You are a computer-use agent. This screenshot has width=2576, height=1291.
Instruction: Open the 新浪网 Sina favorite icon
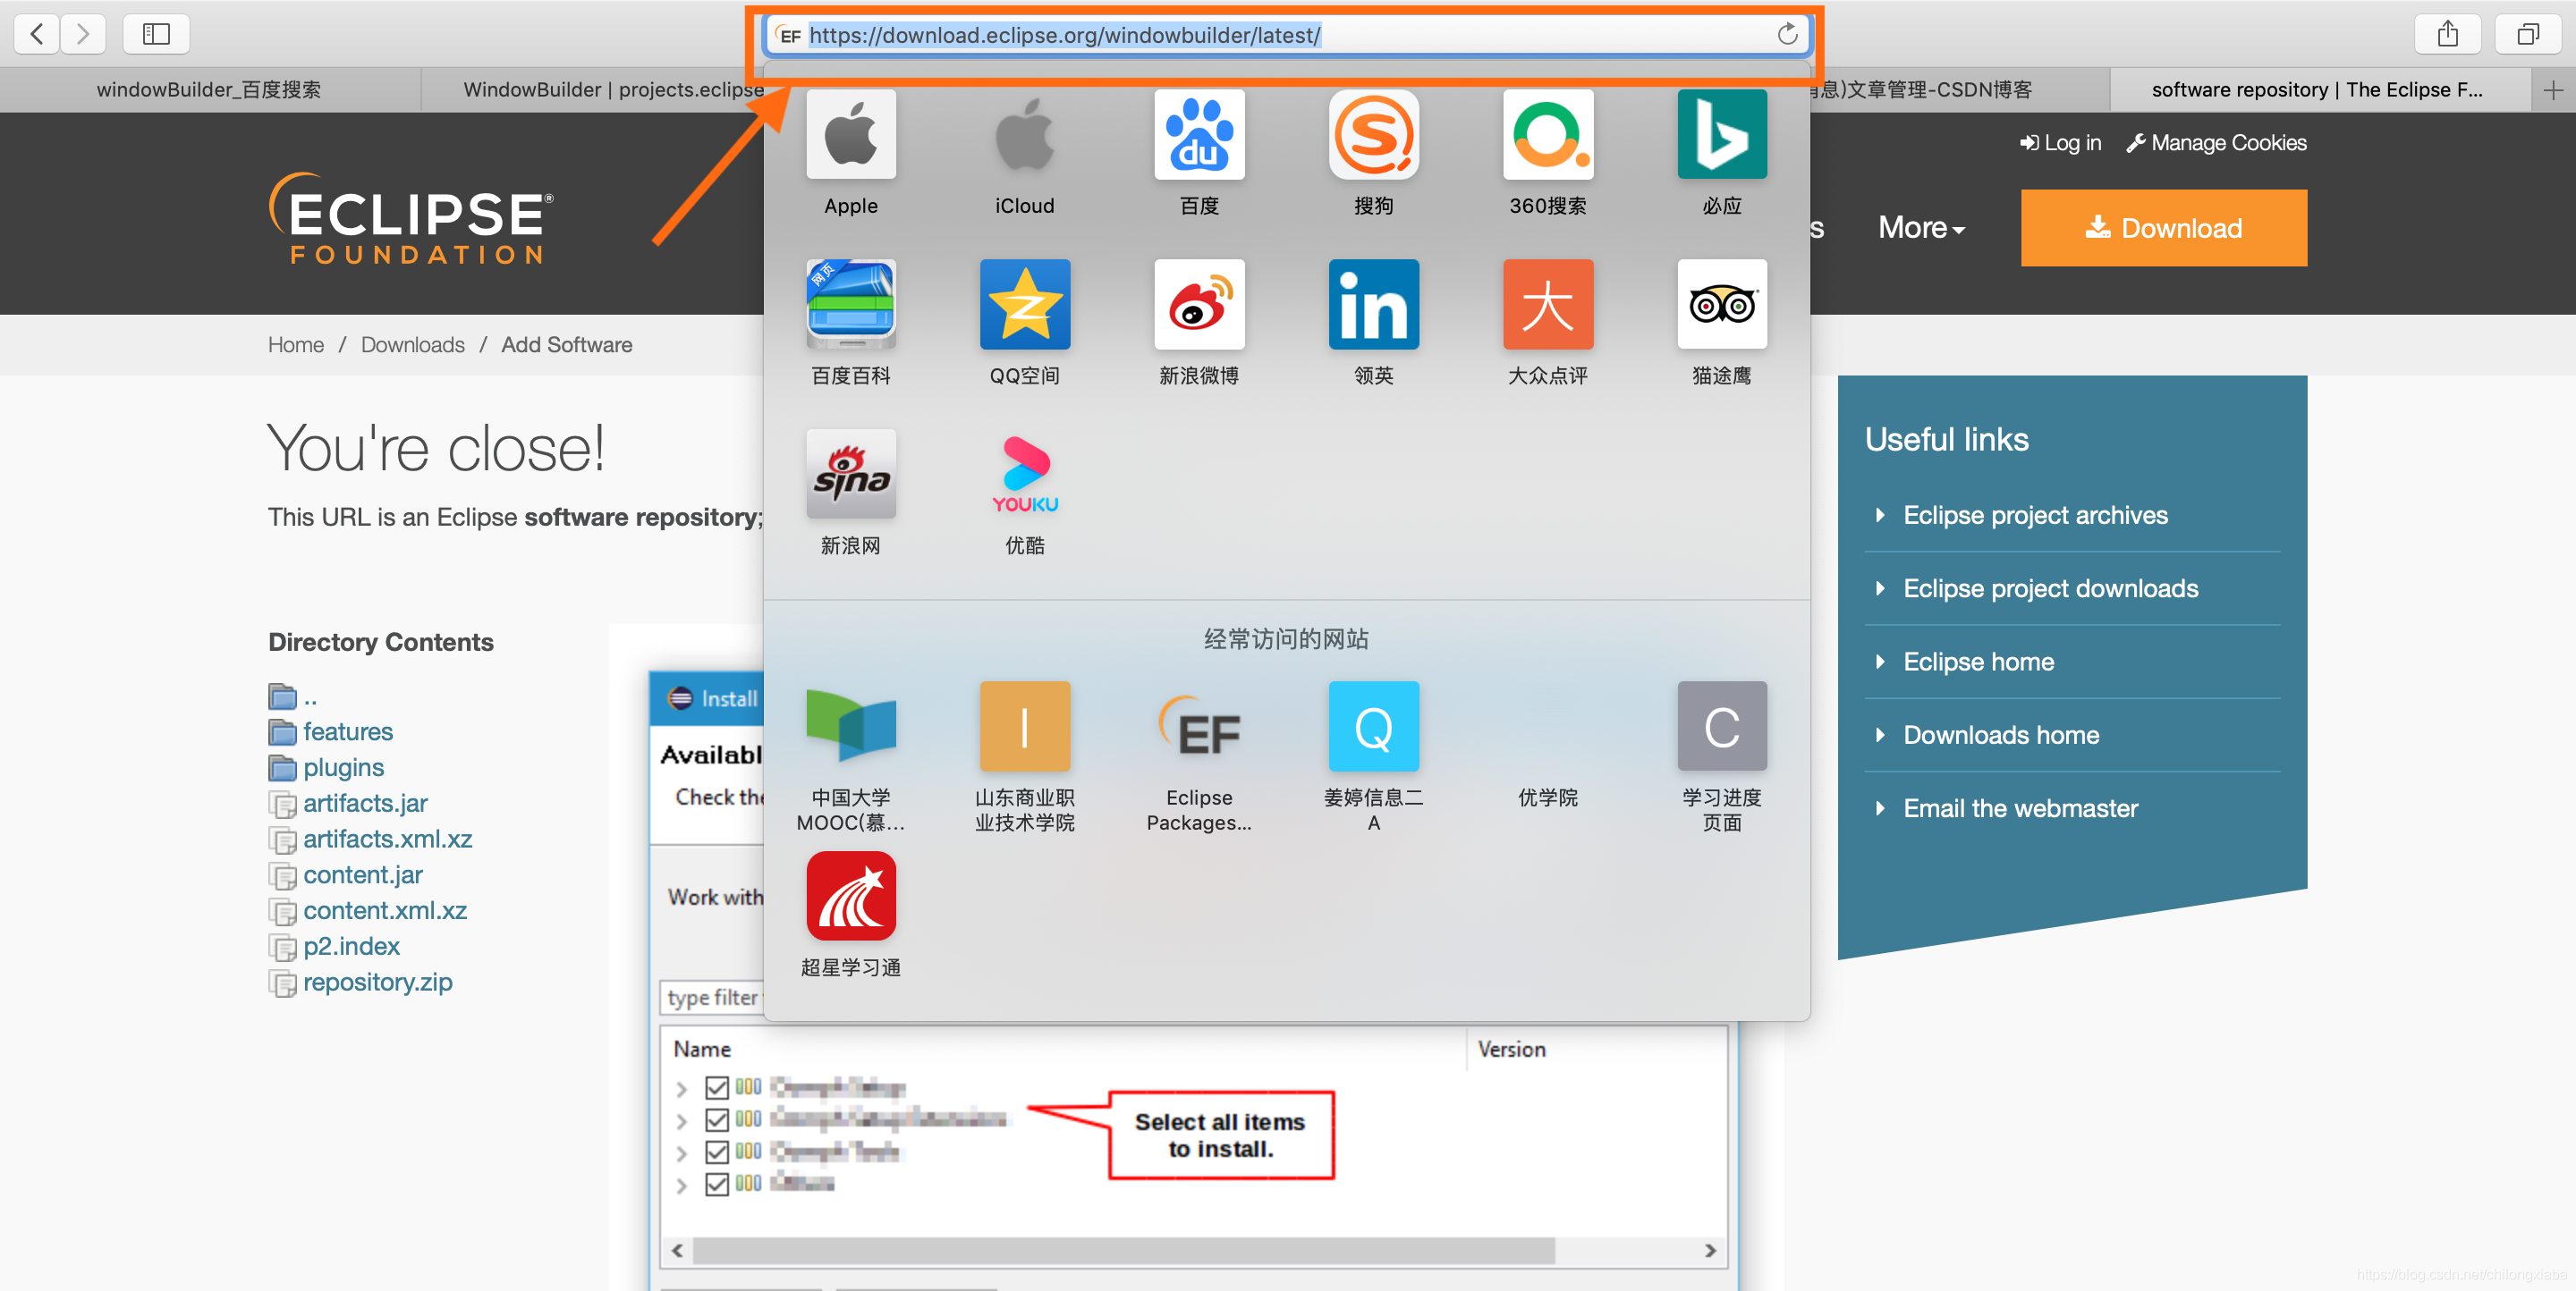pos(851,475)
